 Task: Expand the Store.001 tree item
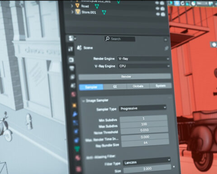coord(72,12)
